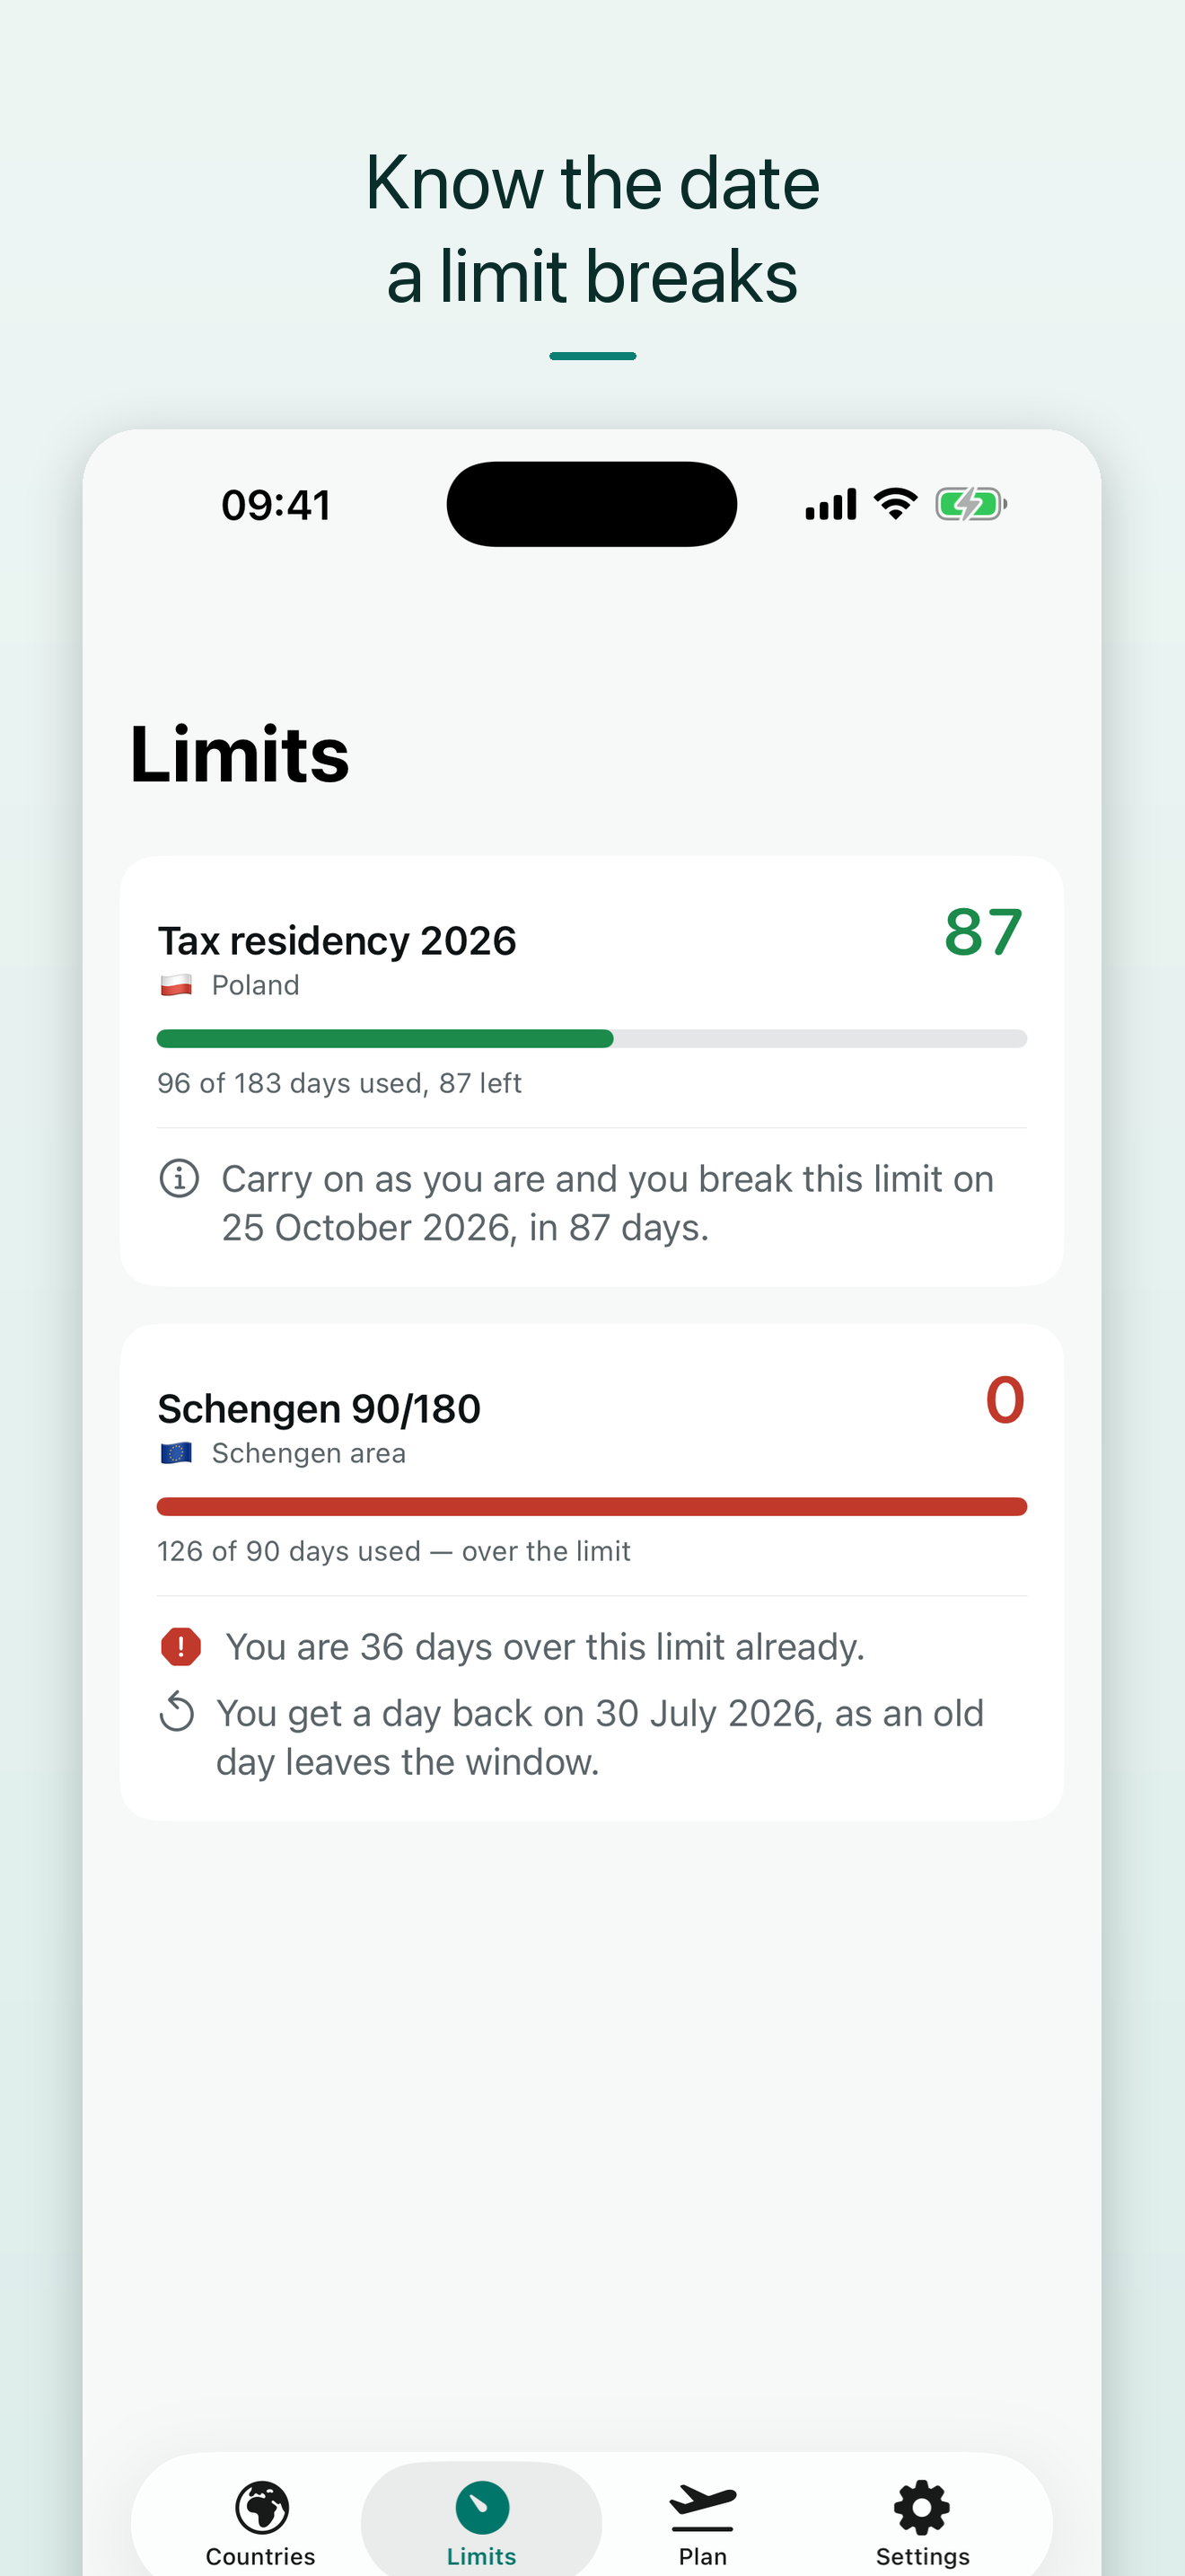This screenshot has width=1185, height=2576.
Task: Open the Schengen 90/180 card
Action: tap(592, 1572)
